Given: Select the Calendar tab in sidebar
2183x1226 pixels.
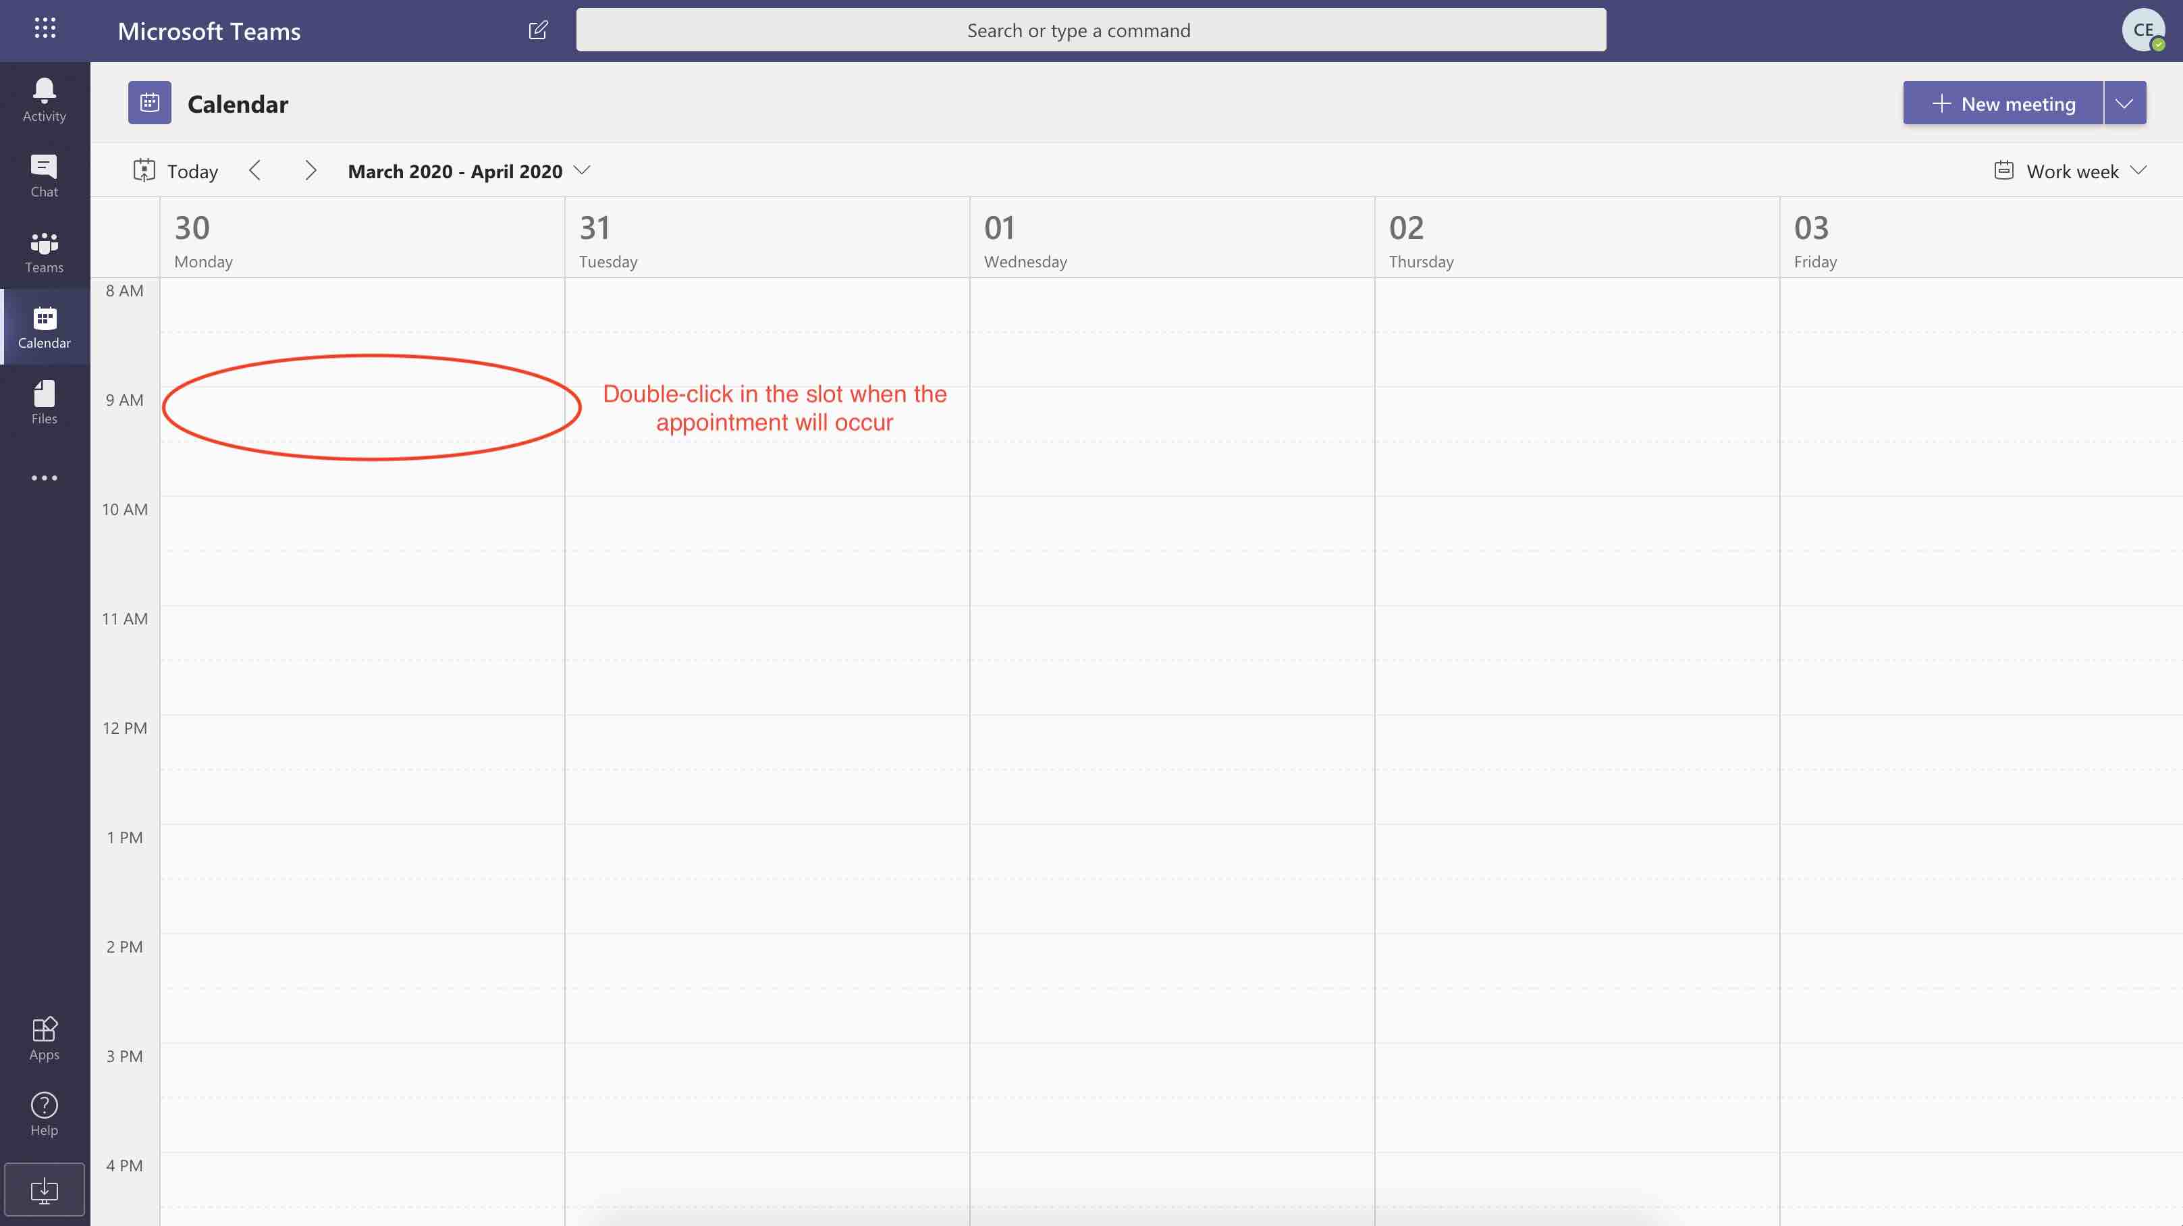Looking at the screenshot, I should tap(44, 327).
